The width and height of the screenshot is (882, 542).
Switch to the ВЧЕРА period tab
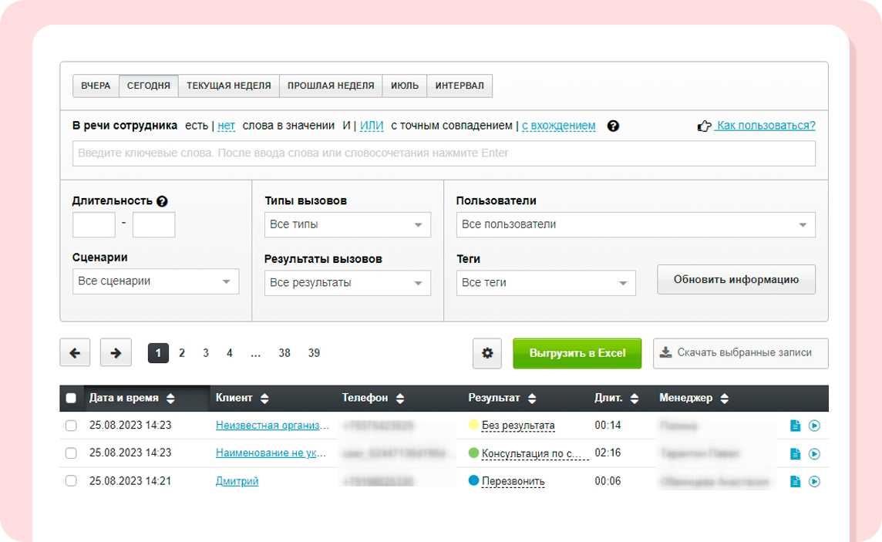tap(96, 86)
